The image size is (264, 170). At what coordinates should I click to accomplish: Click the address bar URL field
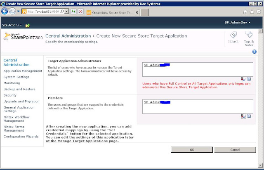(x=43, y=12)
